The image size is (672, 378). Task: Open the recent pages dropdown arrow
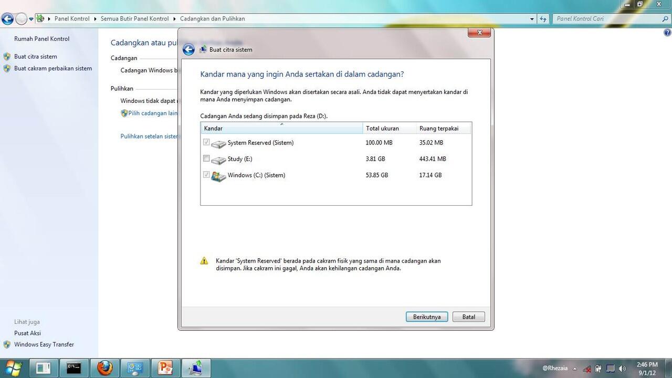click(x=31, y=19)
